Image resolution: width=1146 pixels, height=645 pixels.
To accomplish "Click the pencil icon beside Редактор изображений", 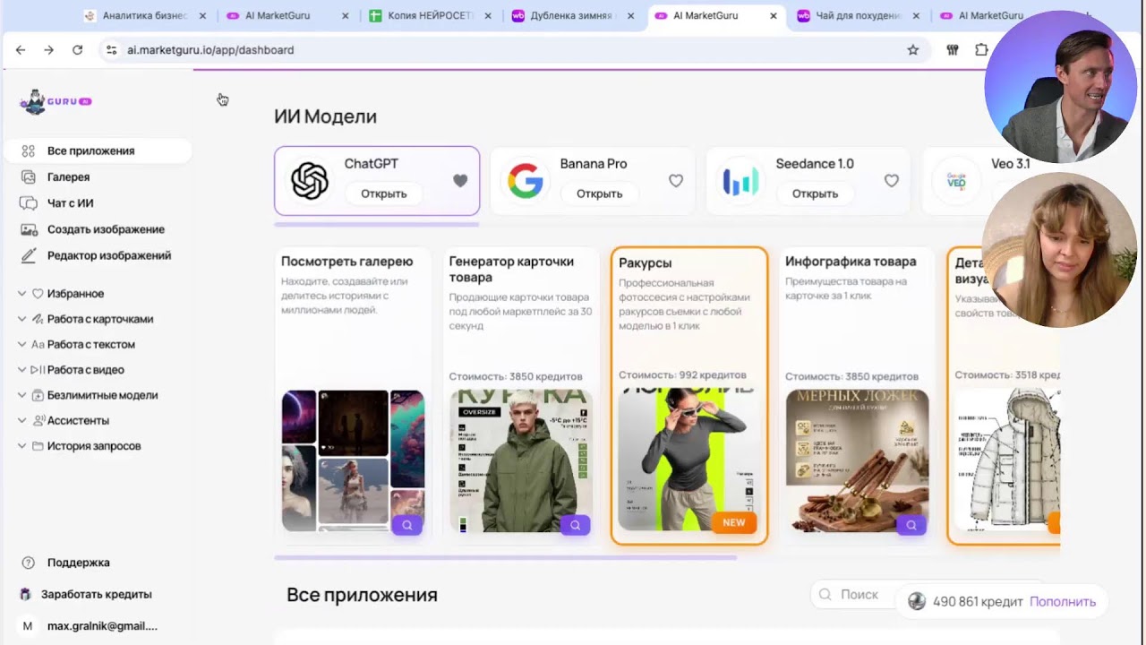I will 29,255.
